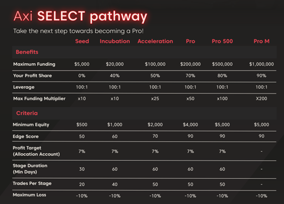Click the $500 minimum equity value
The height and width of the screenshot is (204, 284).
82,125
